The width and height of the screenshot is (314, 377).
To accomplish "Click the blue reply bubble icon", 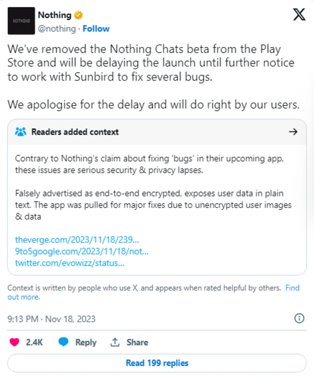I will (x=63, y=342).
